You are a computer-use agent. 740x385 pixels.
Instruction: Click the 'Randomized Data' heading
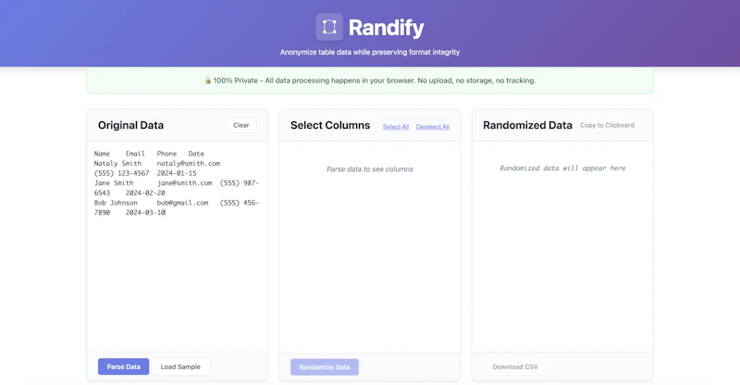pos(527,125)
